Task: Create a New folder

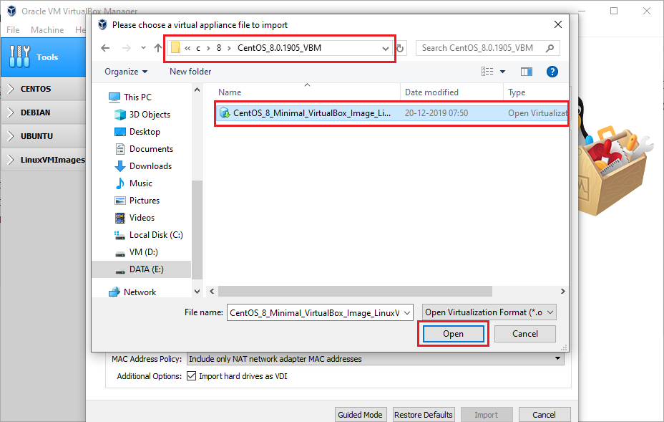Action: (x=190, y=72)
